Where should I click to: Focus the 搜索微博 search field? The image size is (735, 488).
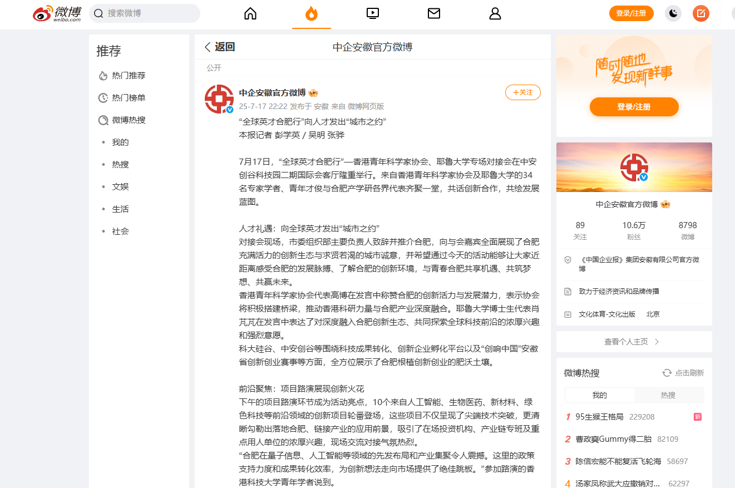coord(145,13)
